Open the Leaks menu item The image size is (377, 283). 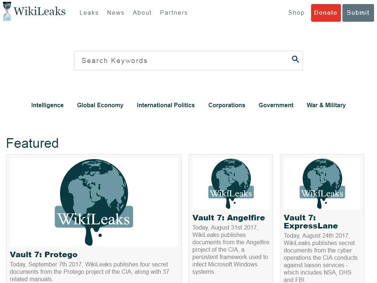point(89,13)
